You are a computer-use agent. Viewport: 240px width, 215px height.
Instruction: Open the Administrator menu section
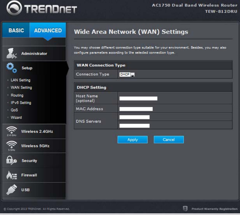pyautogui.click(x=34, y=54)
